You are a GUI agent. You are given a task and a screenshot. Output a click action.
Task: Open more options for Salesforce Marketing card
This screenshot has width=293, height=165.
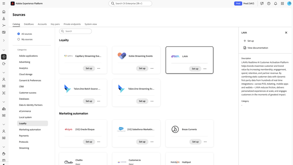coord(152,142)
